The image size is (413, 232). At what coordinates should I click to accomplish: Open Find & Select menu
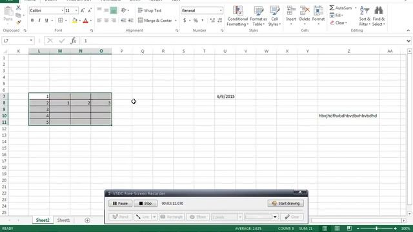point(379,15)
